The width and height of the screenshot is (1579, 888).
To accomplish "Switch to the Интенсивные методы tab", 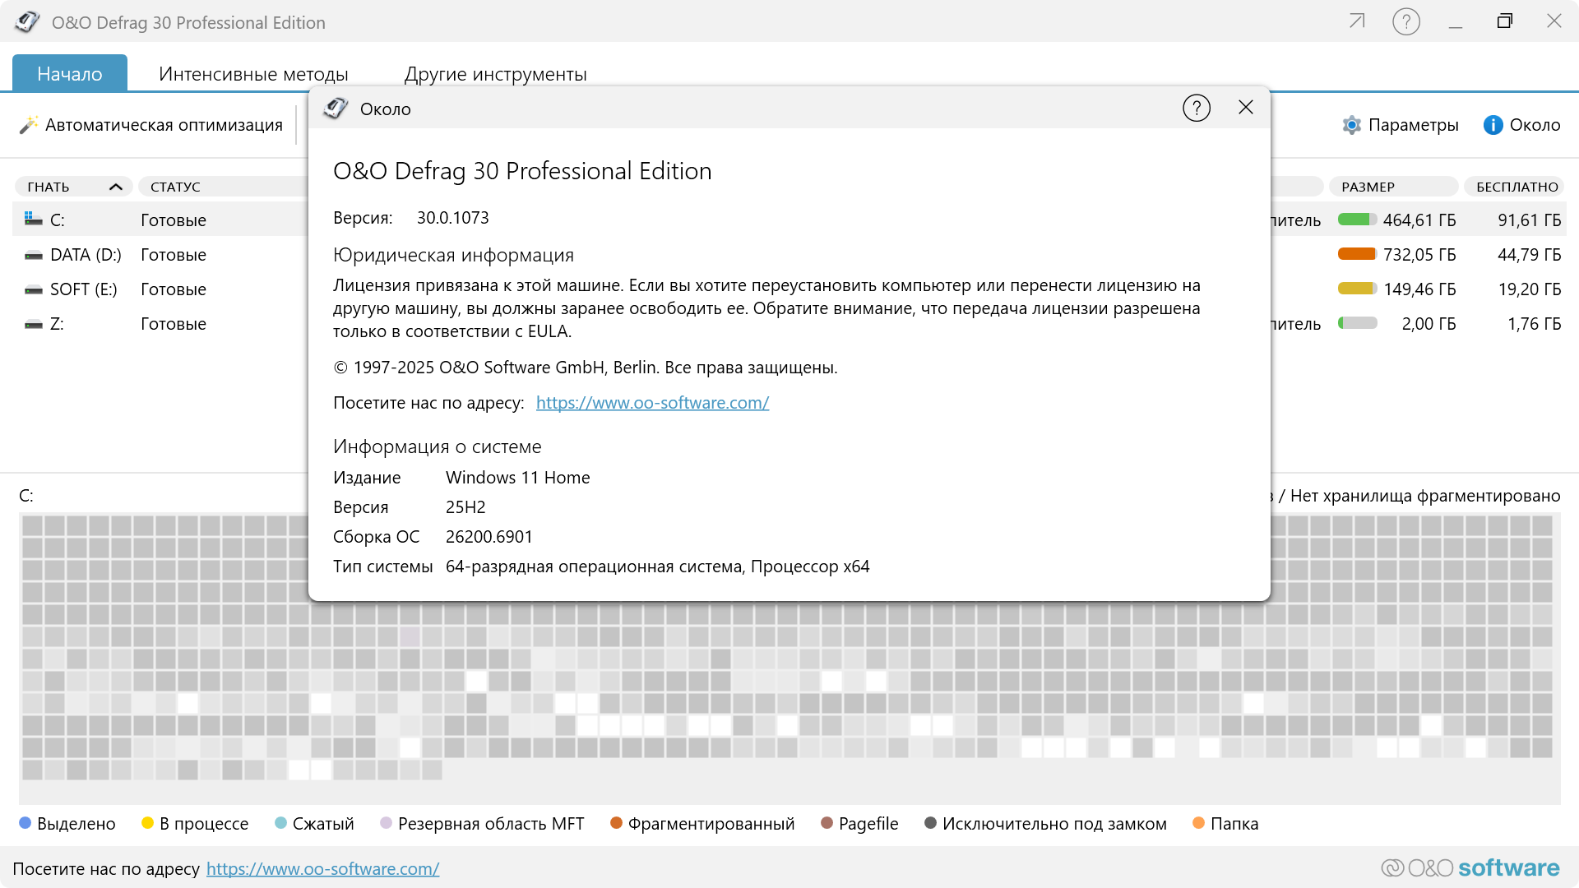I will click(253, 74).
